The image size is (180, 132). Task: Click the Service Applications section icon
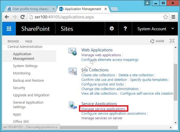(x=72, y=105)
